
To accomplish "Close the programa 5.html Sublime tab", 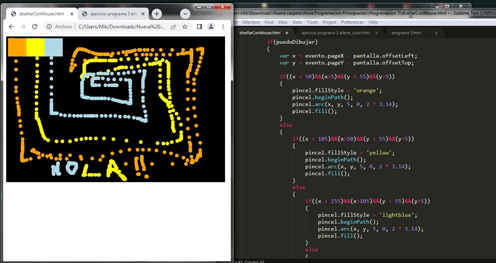I will (x=436, y=33).
